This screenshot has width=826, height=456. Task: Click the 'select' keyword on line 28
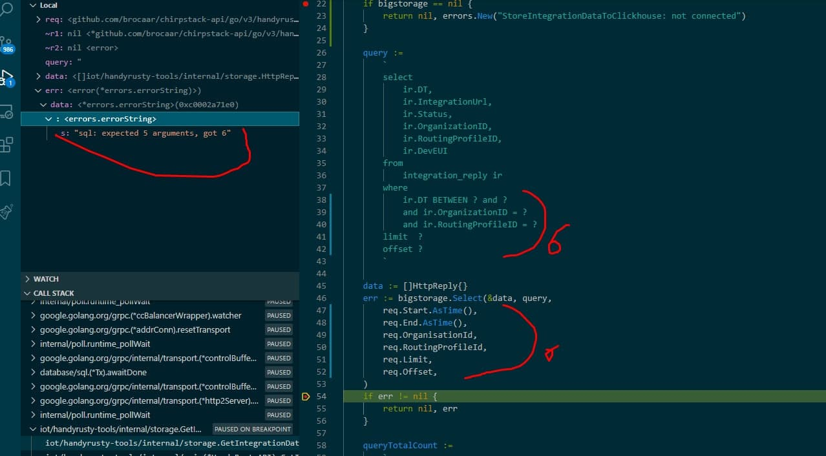tap(397, 78)
